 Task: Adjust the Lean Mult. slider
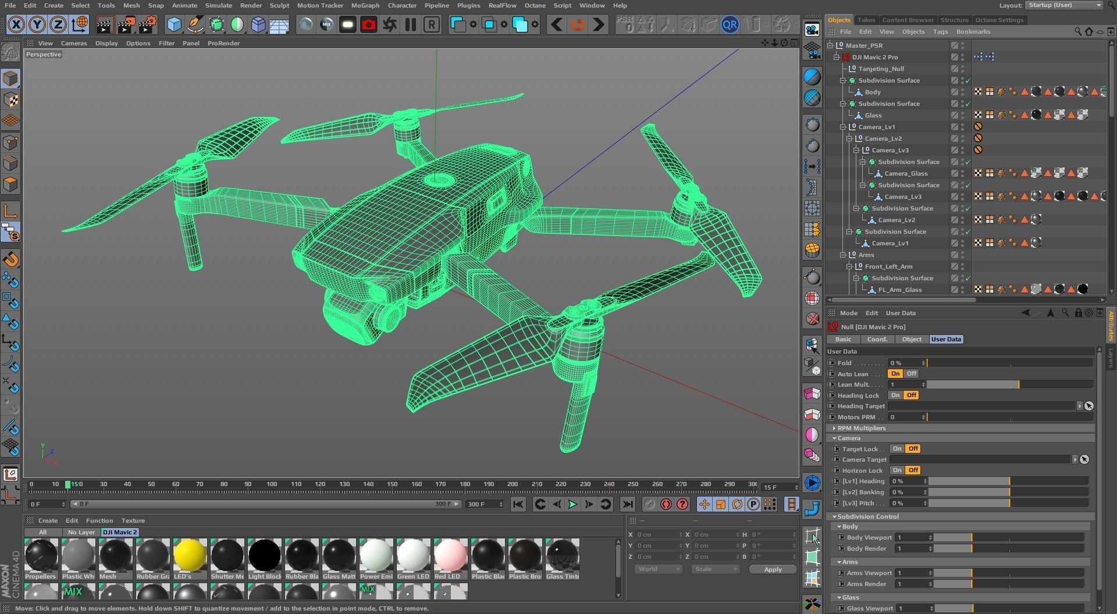coord(1010,385)
